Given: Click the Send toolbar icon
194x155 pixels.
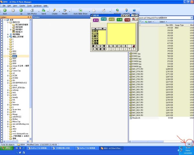Looking at the screenshot, I should pos(44,10).
